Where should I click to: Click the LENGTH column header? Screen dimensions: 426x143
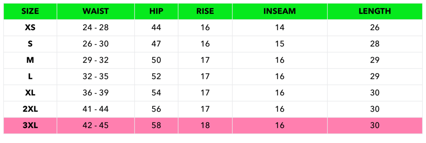[375, 11]
